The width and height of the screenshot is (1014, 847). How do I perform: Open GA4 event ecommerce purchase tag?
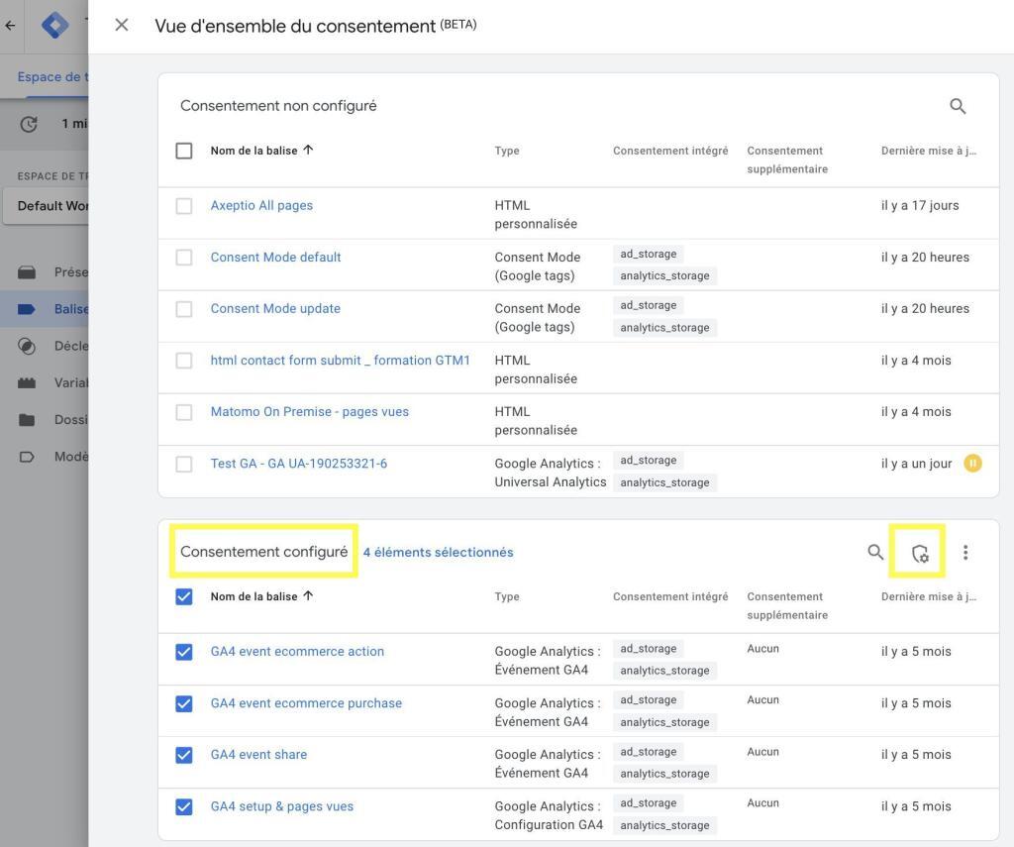point(306,703)
